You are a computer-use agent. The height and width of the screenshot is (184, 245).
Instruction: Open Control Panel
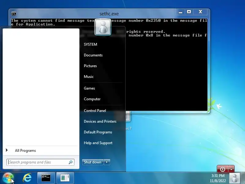coord(95,111)
